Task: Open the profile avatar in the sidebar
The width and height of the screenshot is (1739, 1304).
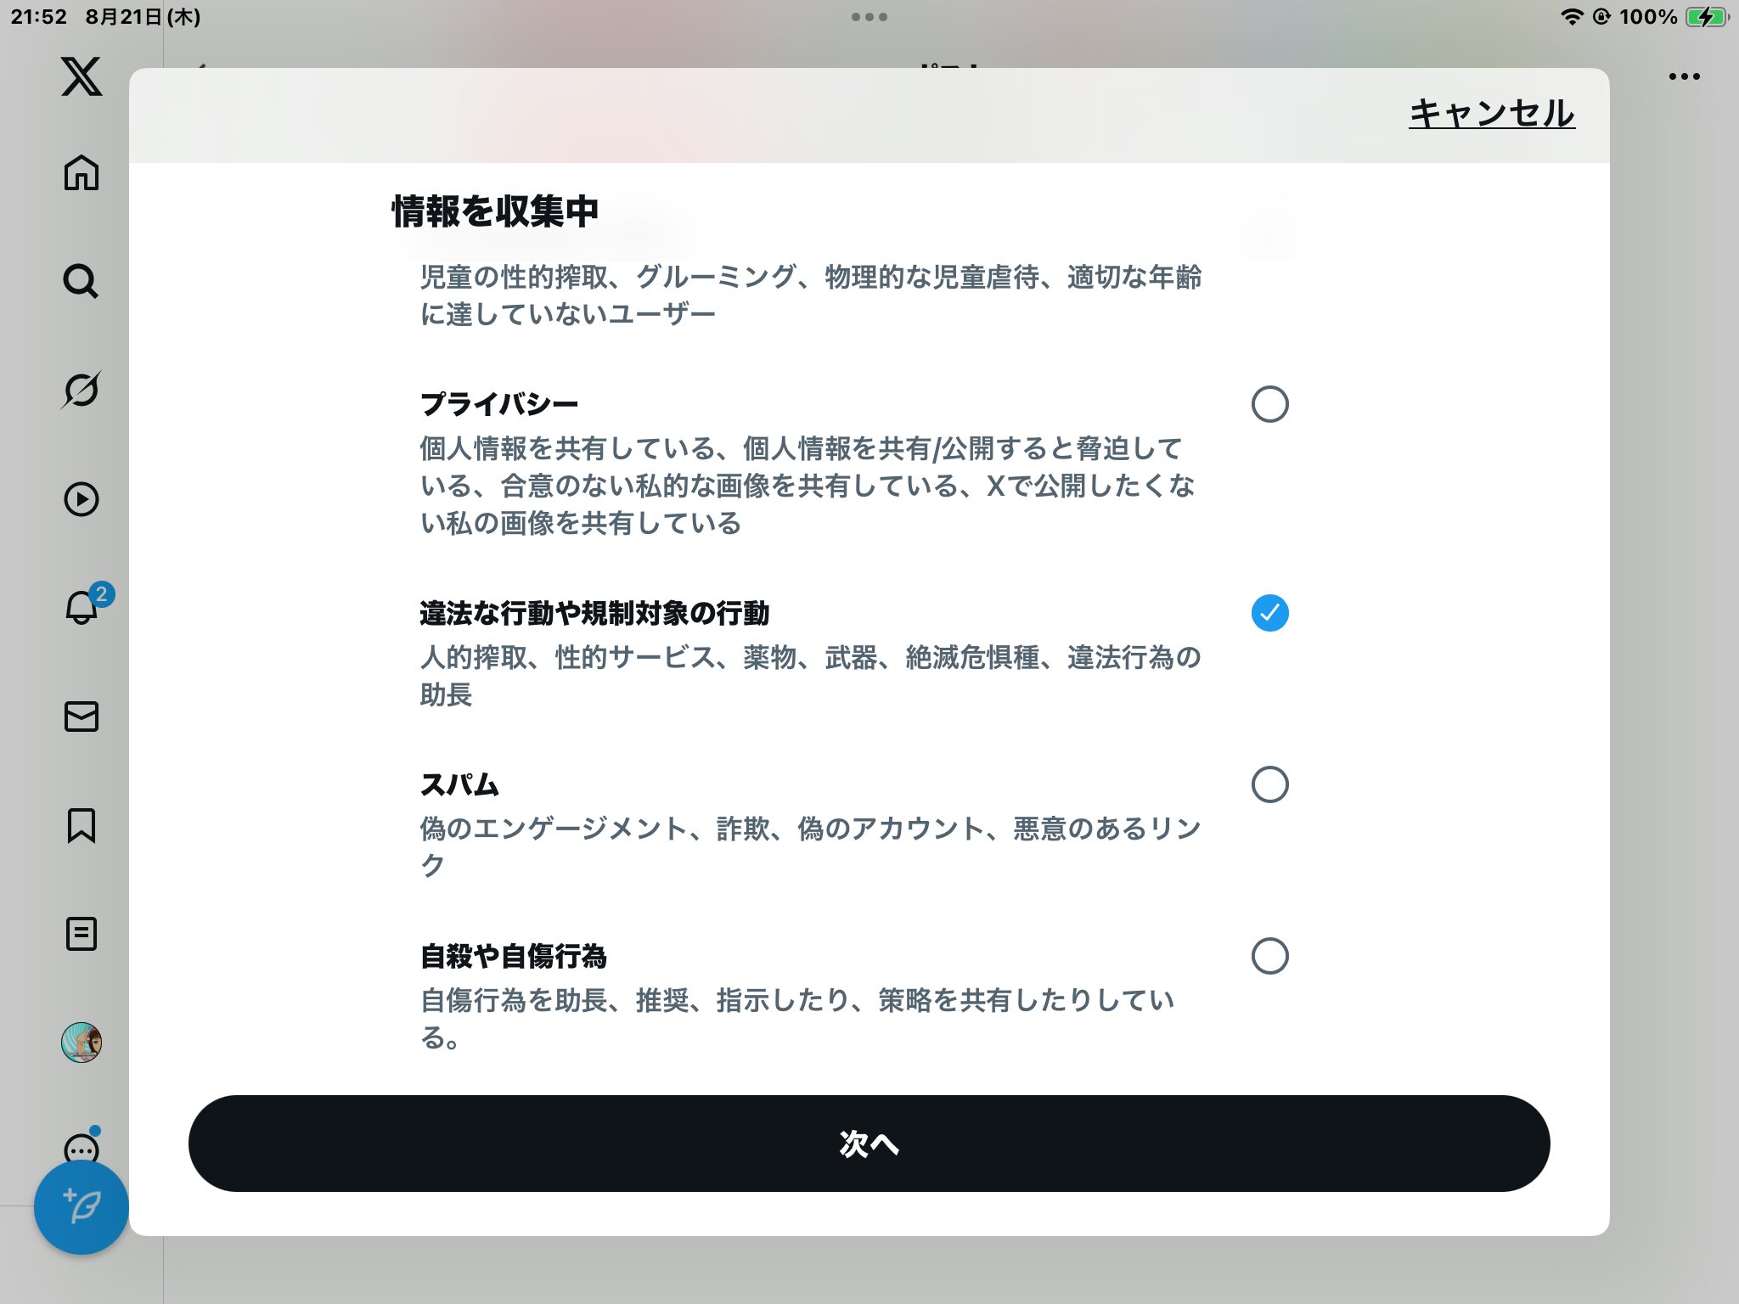Action: pos(82,1043)
